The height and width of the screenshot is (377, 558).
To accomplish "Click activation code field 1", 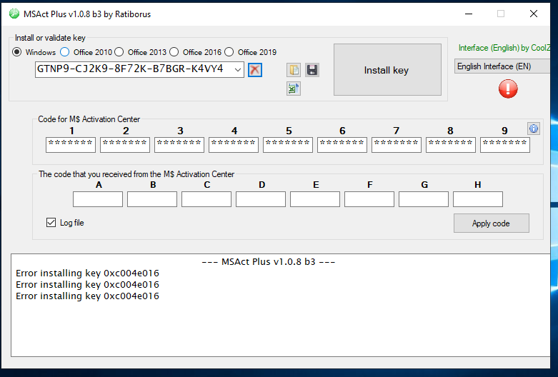I will click(x=71, y=145).
